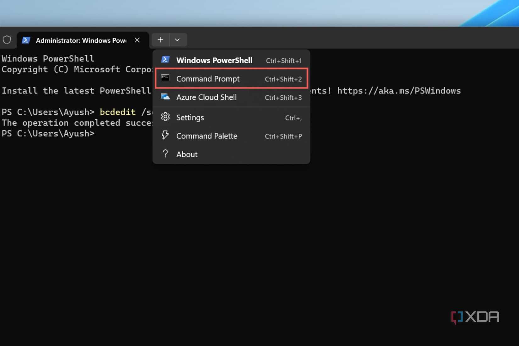Choose Command Prompt from the menu

[208, 79]
